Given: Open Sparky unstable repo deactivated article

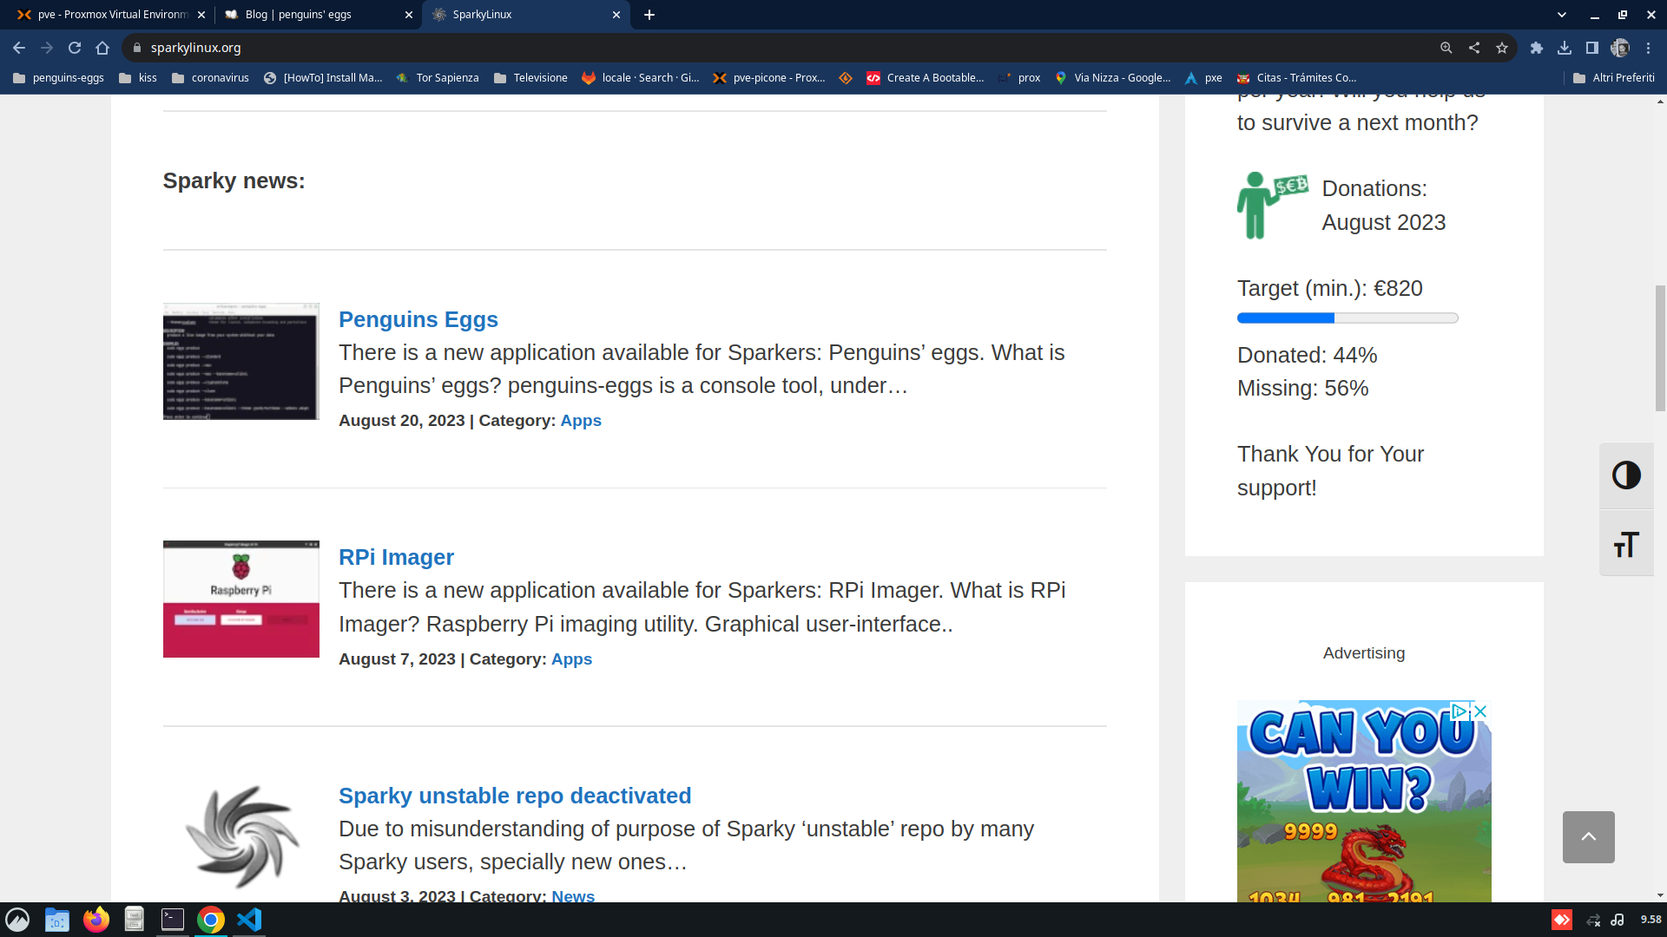Looking at the screenshot, I should 515,796.
